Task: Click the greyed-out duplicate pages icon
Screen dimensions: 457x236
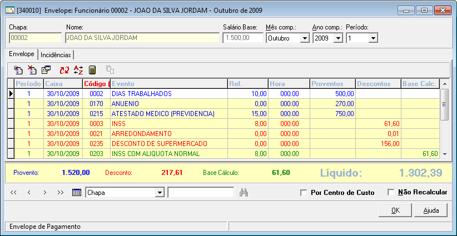Action: coord(110,70)
